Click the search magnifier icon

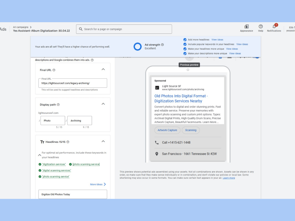(x=81, y=29)
